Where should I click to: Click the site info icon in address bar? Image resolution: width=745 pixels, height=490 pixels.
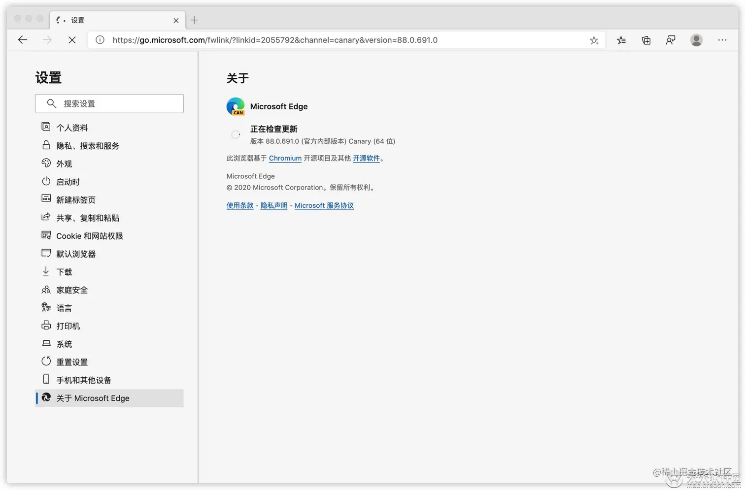[x=100, y=40]
